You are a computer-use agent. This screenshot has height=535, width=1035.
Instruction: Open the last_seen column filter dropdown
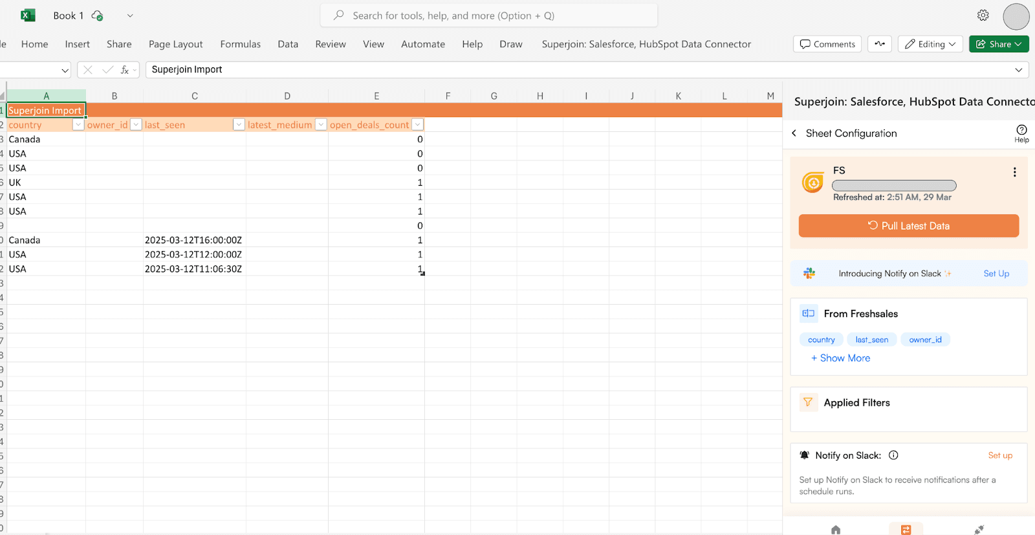239,125
